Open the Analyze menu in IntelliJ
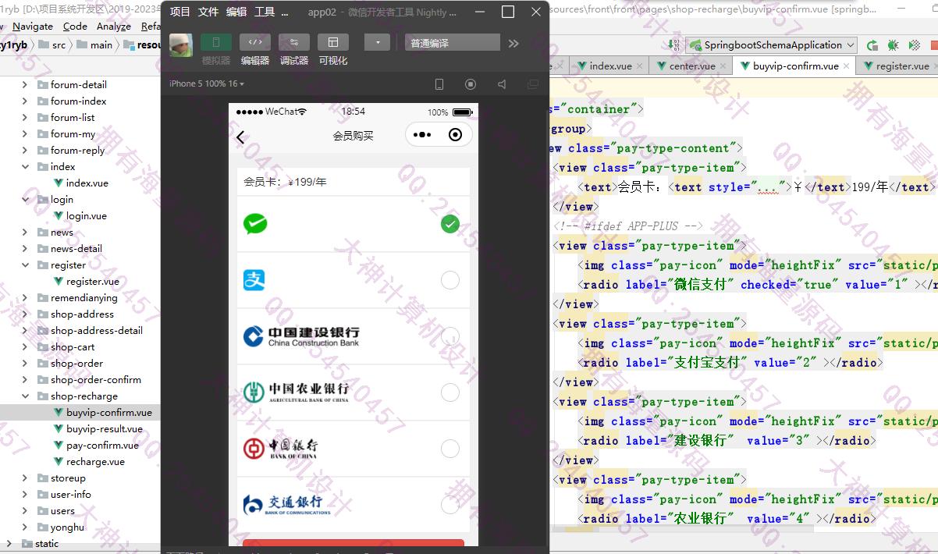938x554 pixels. click(114, 26)
